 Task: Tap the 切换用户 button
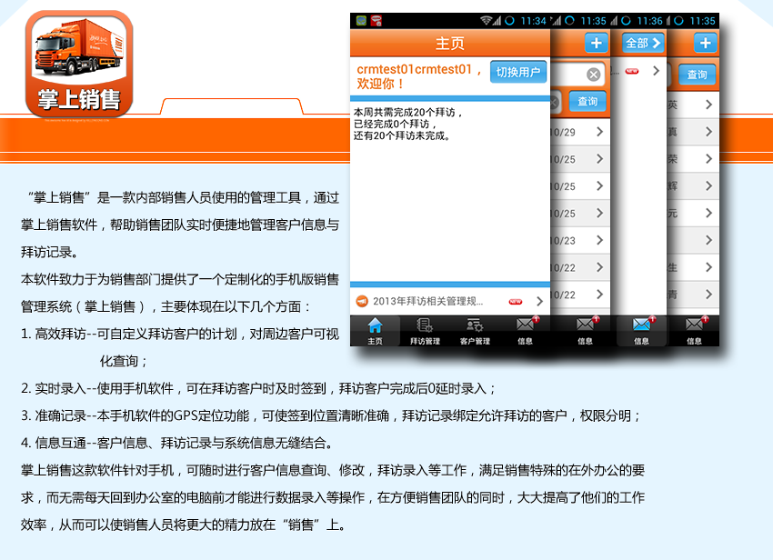(x=518, y=72)
